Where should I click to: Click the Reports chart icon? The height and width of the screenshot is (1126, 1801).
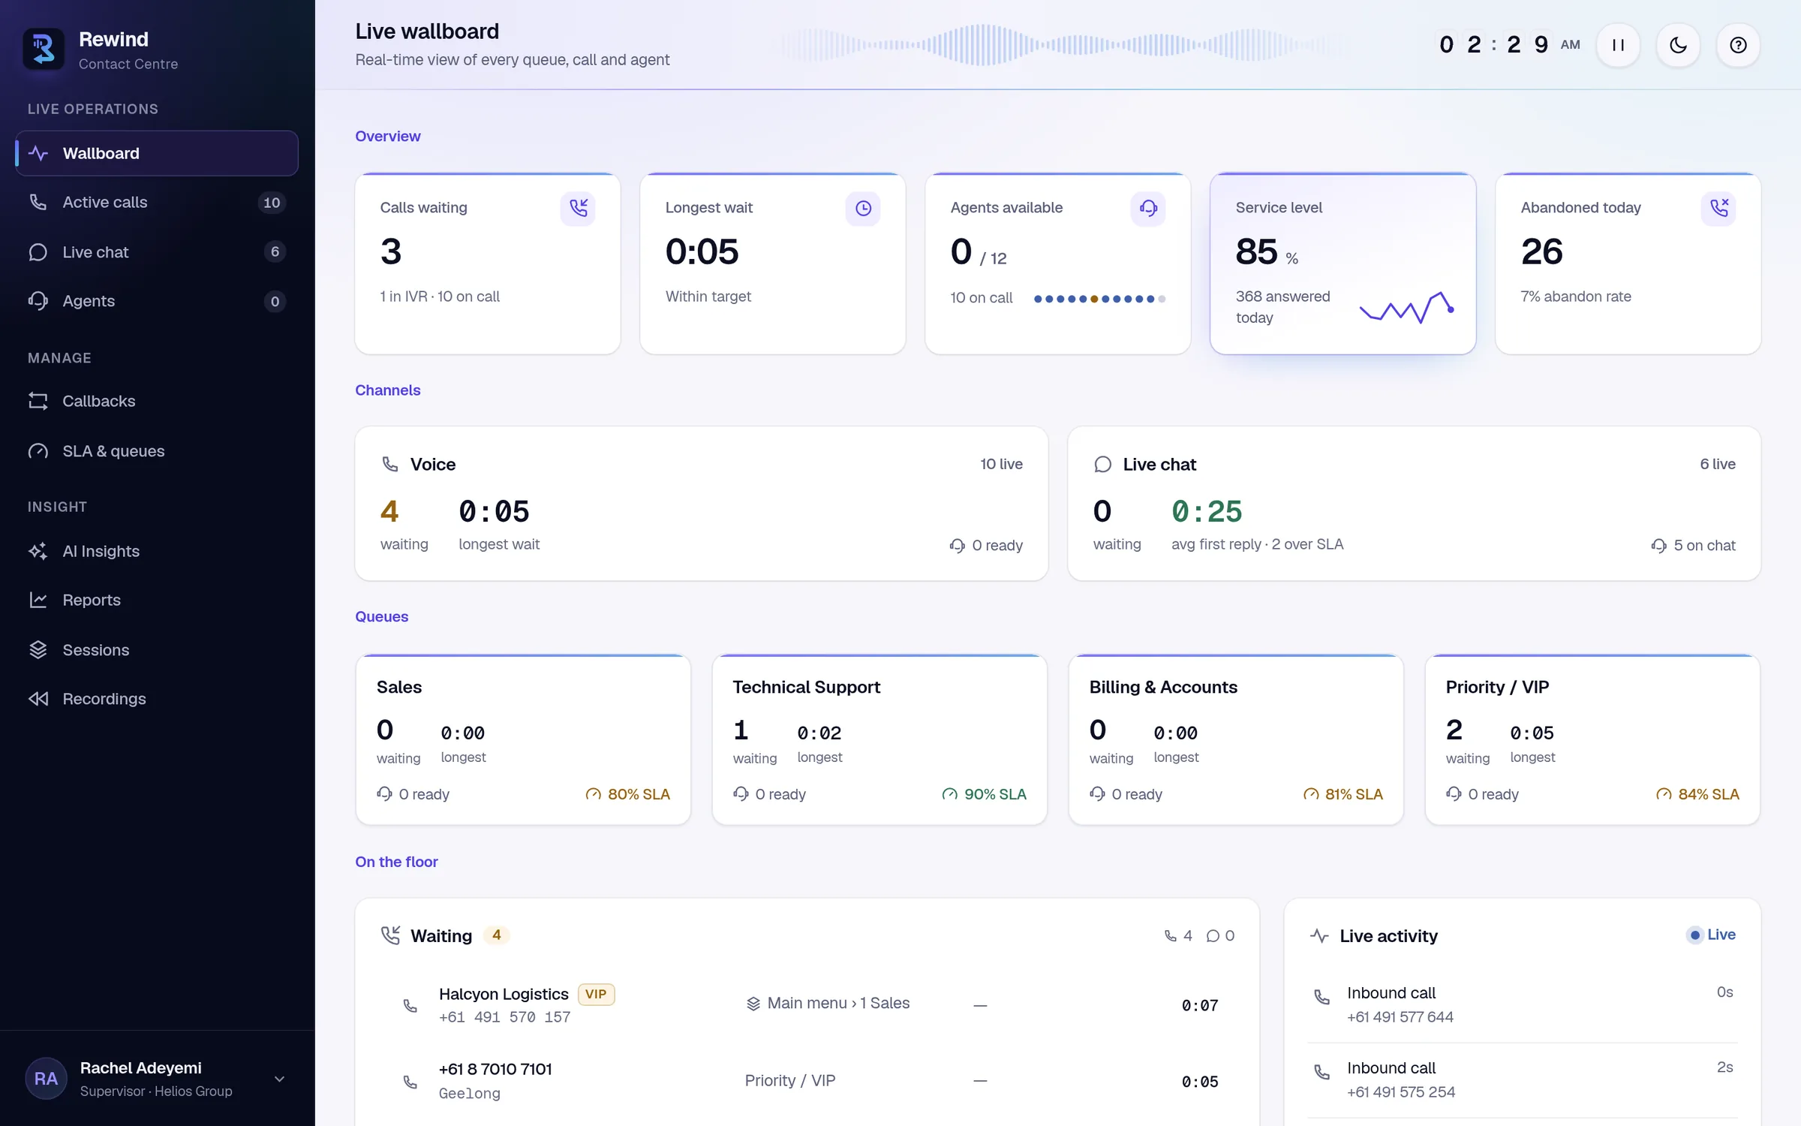point(38,600)
